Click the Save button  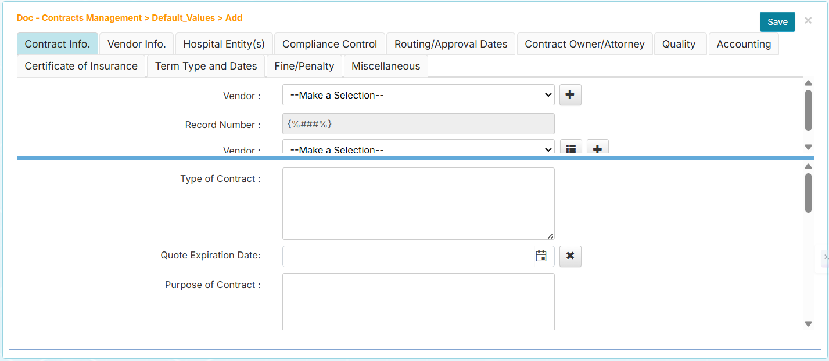click(777, 21)
